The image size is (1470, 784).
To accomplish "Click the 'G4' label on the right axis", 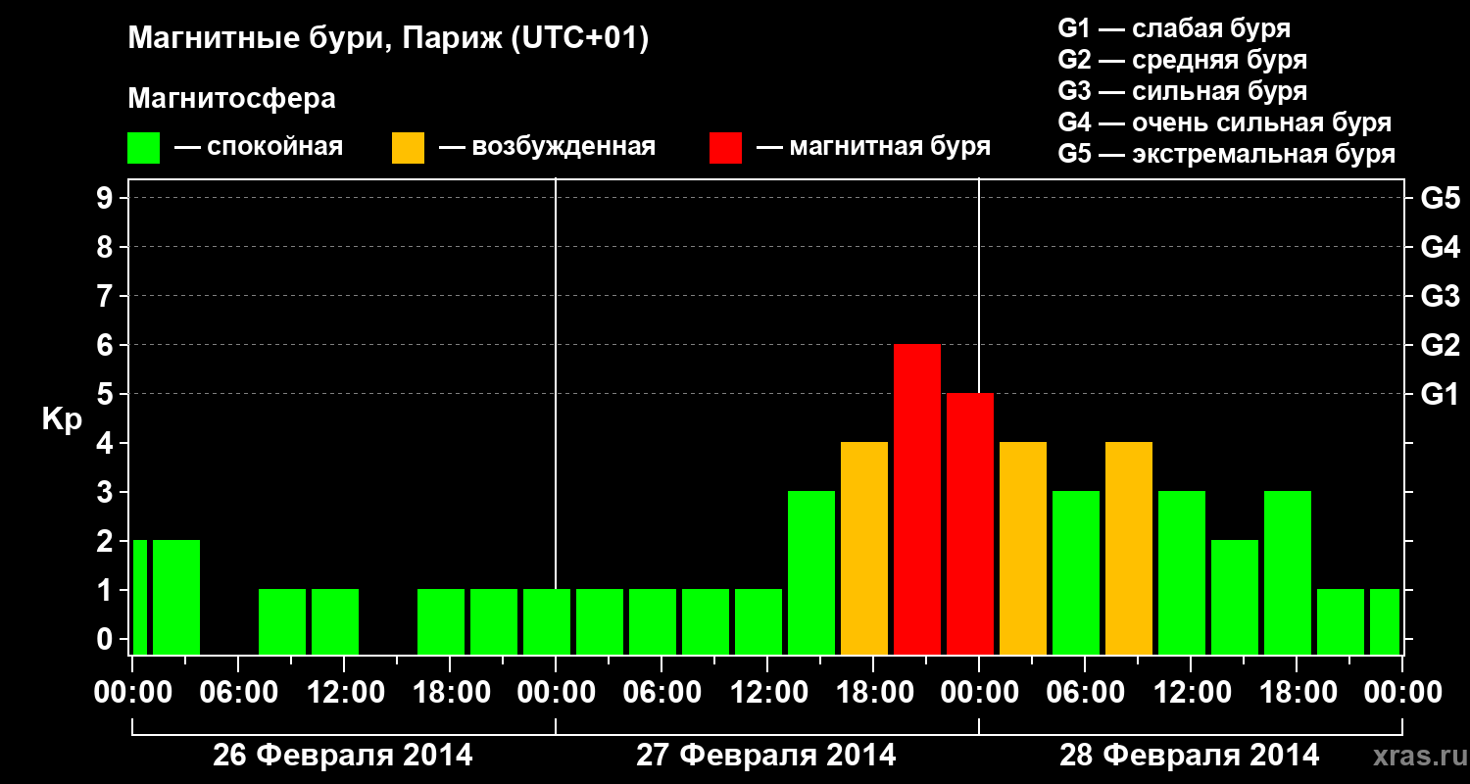I will coord(1440,247).
